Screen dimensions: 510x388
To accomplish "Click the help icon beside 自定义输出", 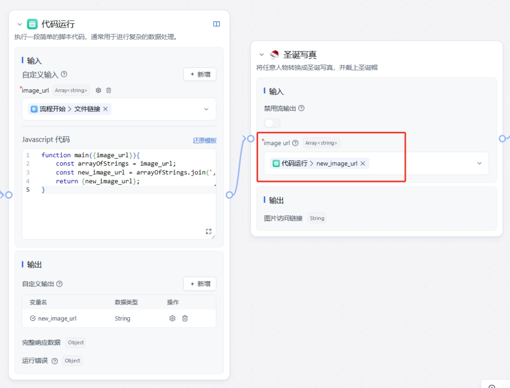I will tap(59, 284).
